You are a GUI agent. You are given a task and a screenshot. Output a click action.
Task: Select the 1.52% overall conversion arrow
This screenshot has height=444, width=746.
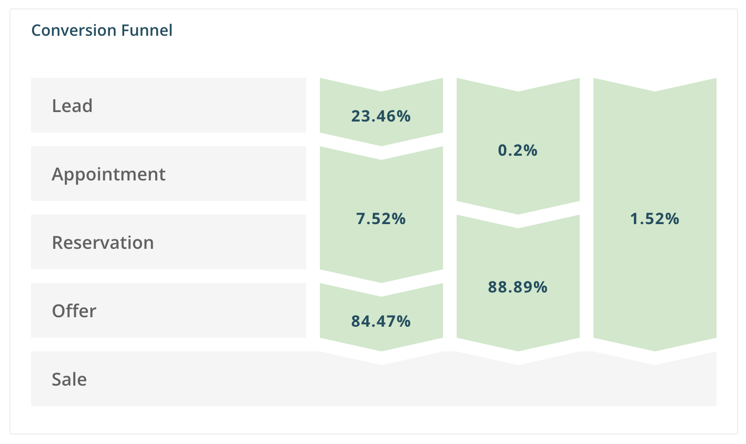click(x=654, y=218)
